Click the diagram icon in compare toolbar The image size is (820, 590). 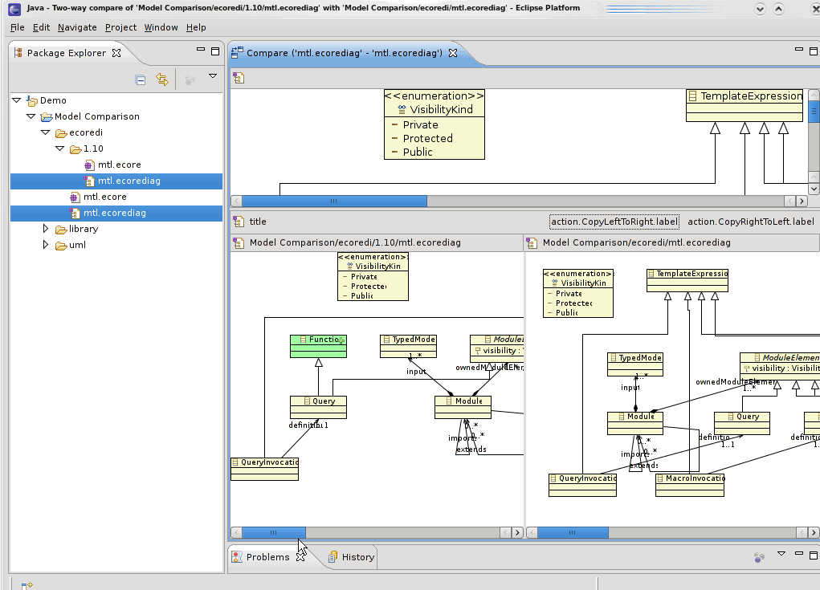[x=239, y=79]
